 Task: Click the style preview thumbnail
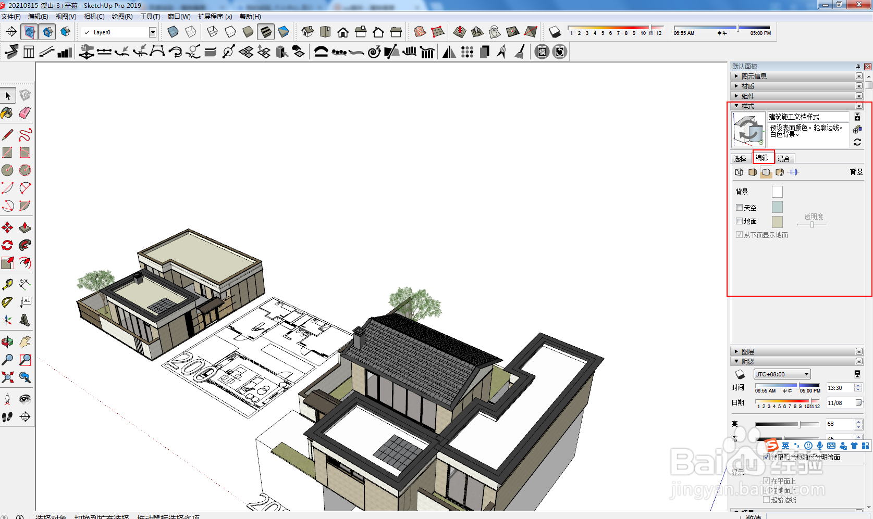pyautogui.click(x=748, y=130)
